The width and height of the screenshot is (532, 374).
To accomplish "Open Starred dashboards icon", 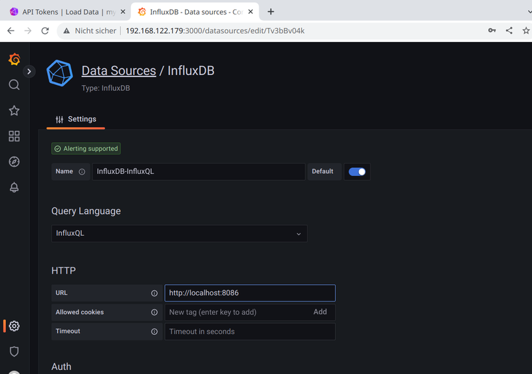I will [14, 110].
